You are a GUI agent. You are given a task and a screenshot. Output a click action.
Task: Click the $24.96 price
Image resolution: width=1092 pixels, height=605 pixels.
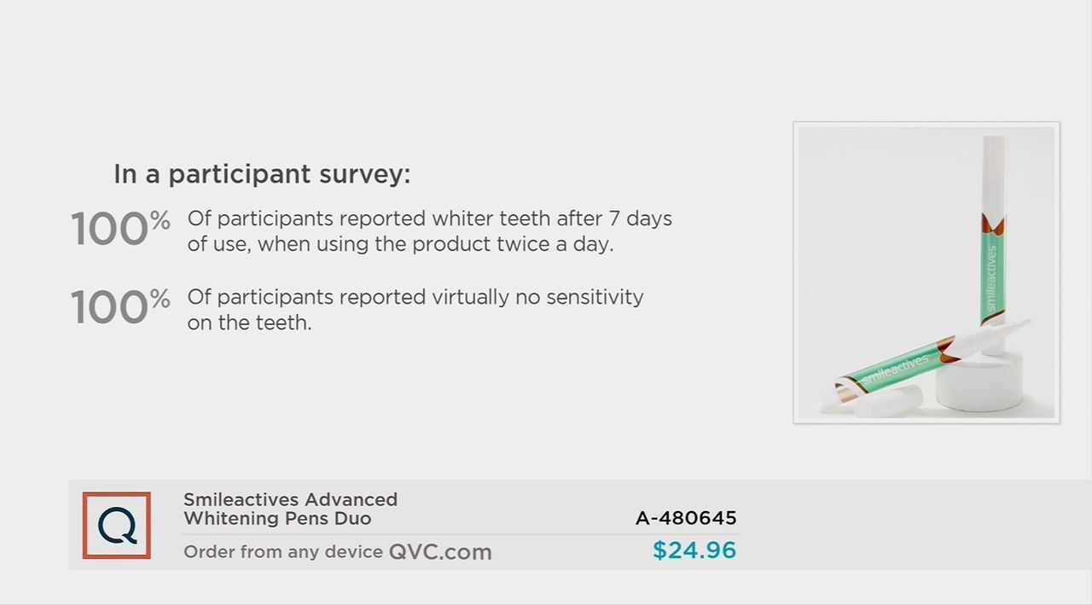[694, 550]
